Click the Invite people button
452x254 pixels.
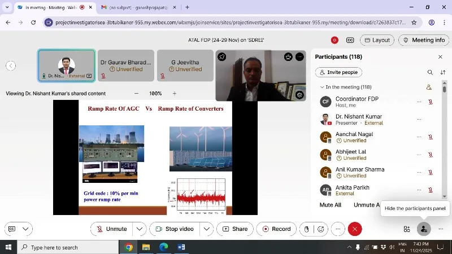338,72
